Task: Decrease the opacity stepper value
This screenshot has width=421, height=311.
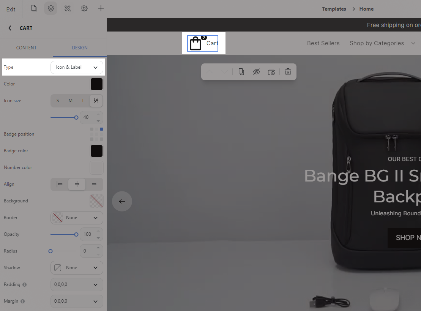Action: pos(98,238)
